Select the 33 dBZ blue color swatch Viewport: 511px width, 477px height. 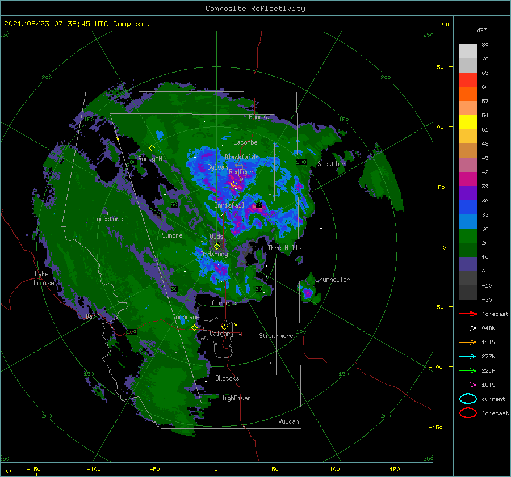tap(468, 221)
